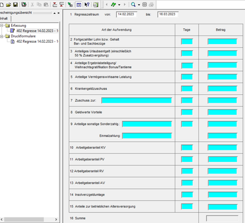Go forward with the right arrow icon
The height and width of the screenshot is (223, 245).
pos(124,4)
